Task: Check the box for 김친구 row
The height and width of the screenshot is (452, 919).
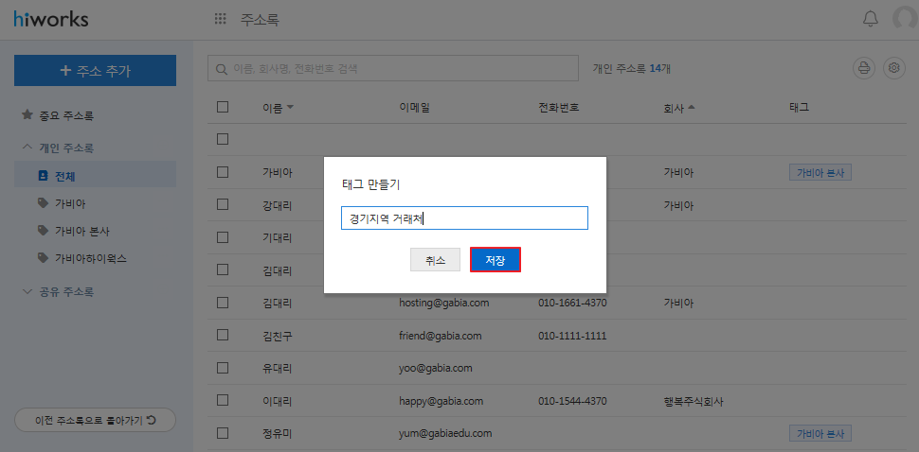Action: 223,335
